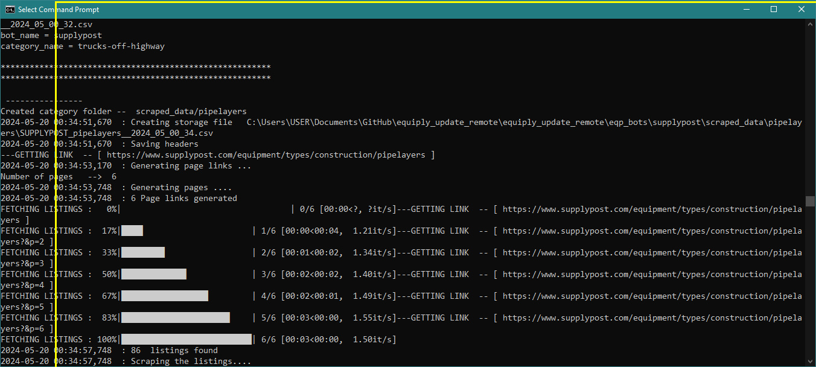This screenshot has width=816, height=367.
Task: Click the category_name = trucks-off-highway line
Action: 81,45
